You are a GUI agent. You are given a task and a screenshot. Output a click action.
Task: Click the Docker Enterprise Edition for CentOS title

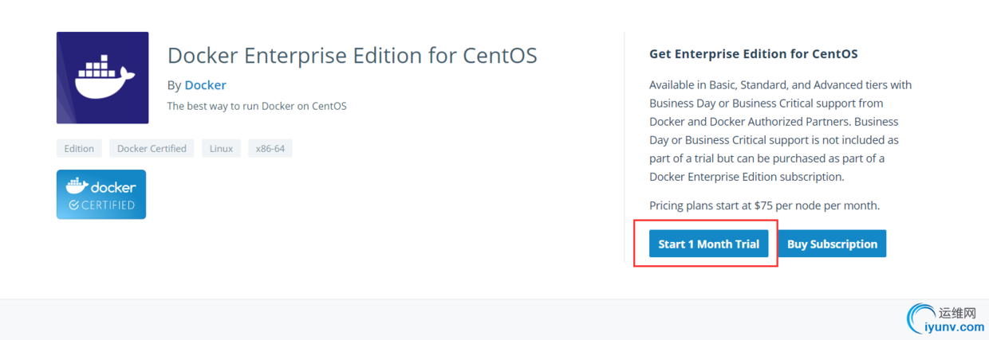click(x=353, y=56)
